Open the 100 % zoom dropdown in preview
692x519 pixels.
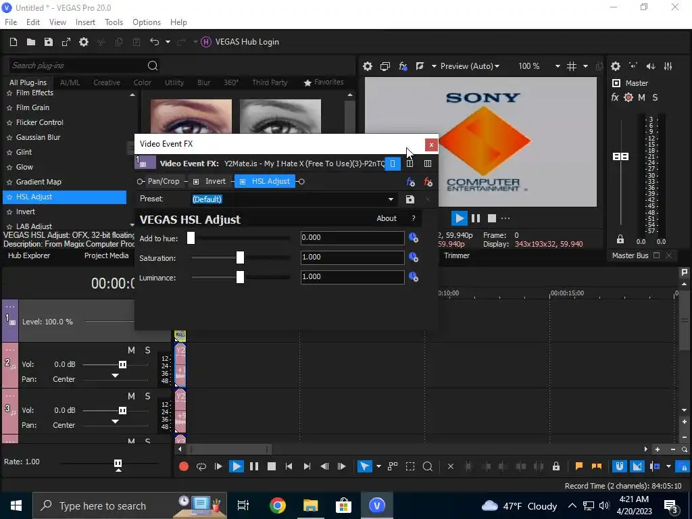click(x=558, y=66)
